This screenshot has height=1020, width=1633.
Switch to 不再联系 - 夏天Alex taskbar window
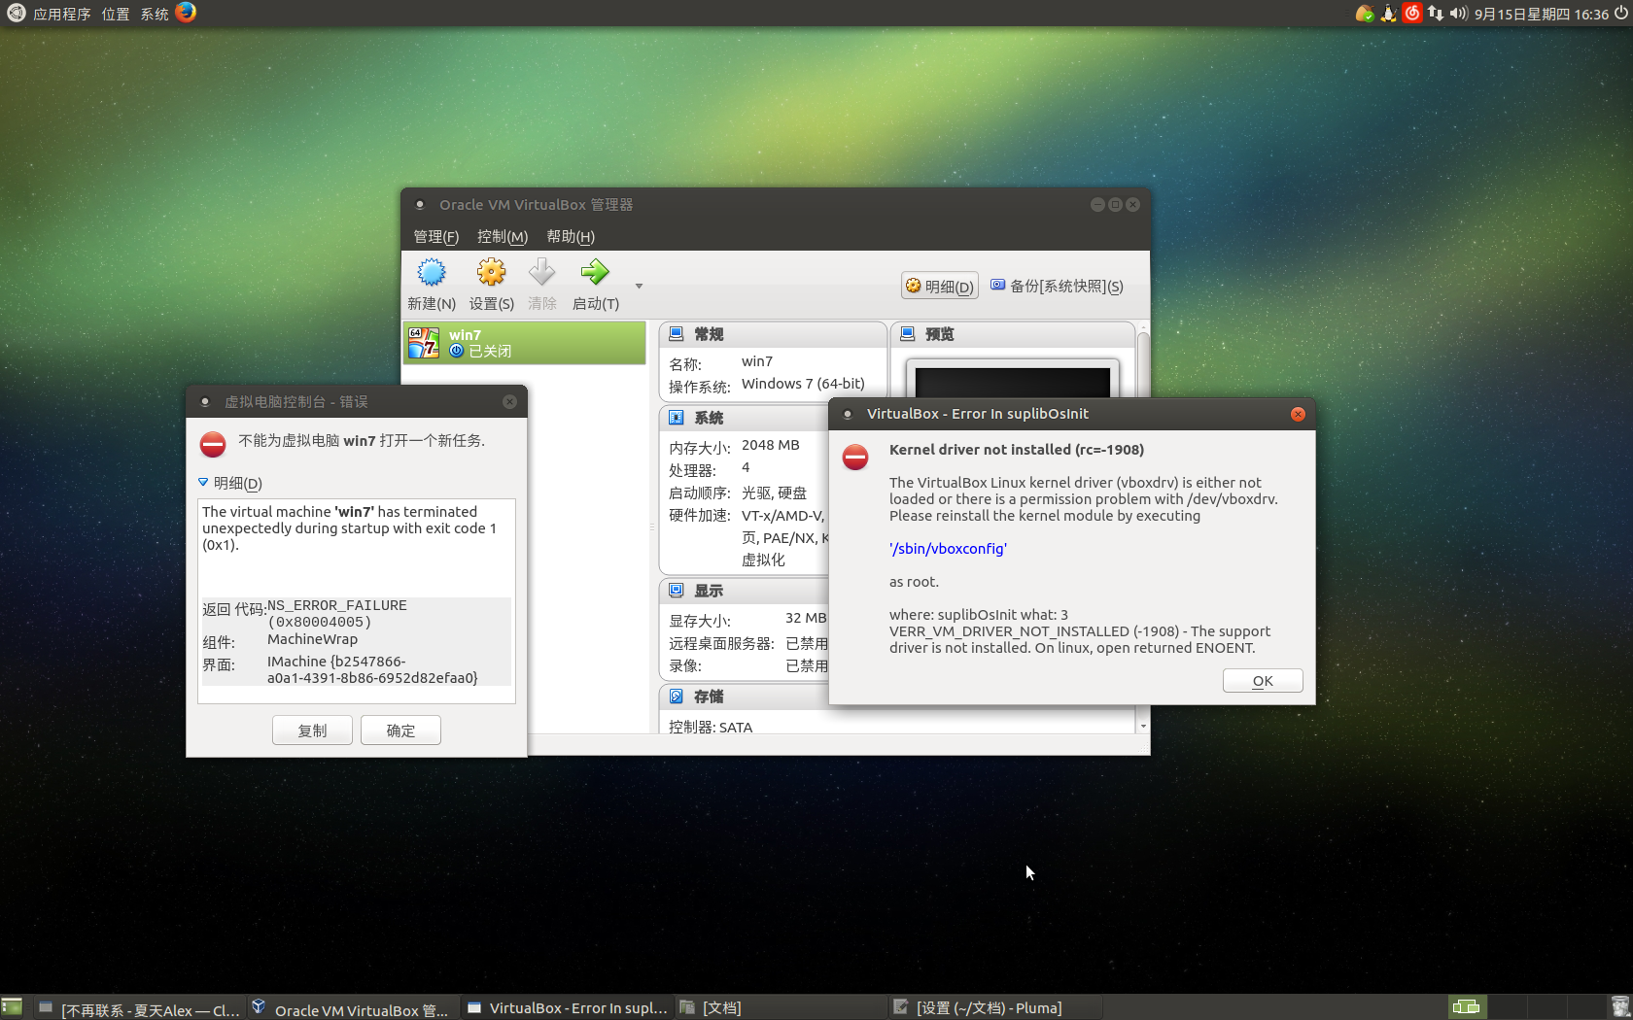pyautogui.click(x=139, y=1008)
